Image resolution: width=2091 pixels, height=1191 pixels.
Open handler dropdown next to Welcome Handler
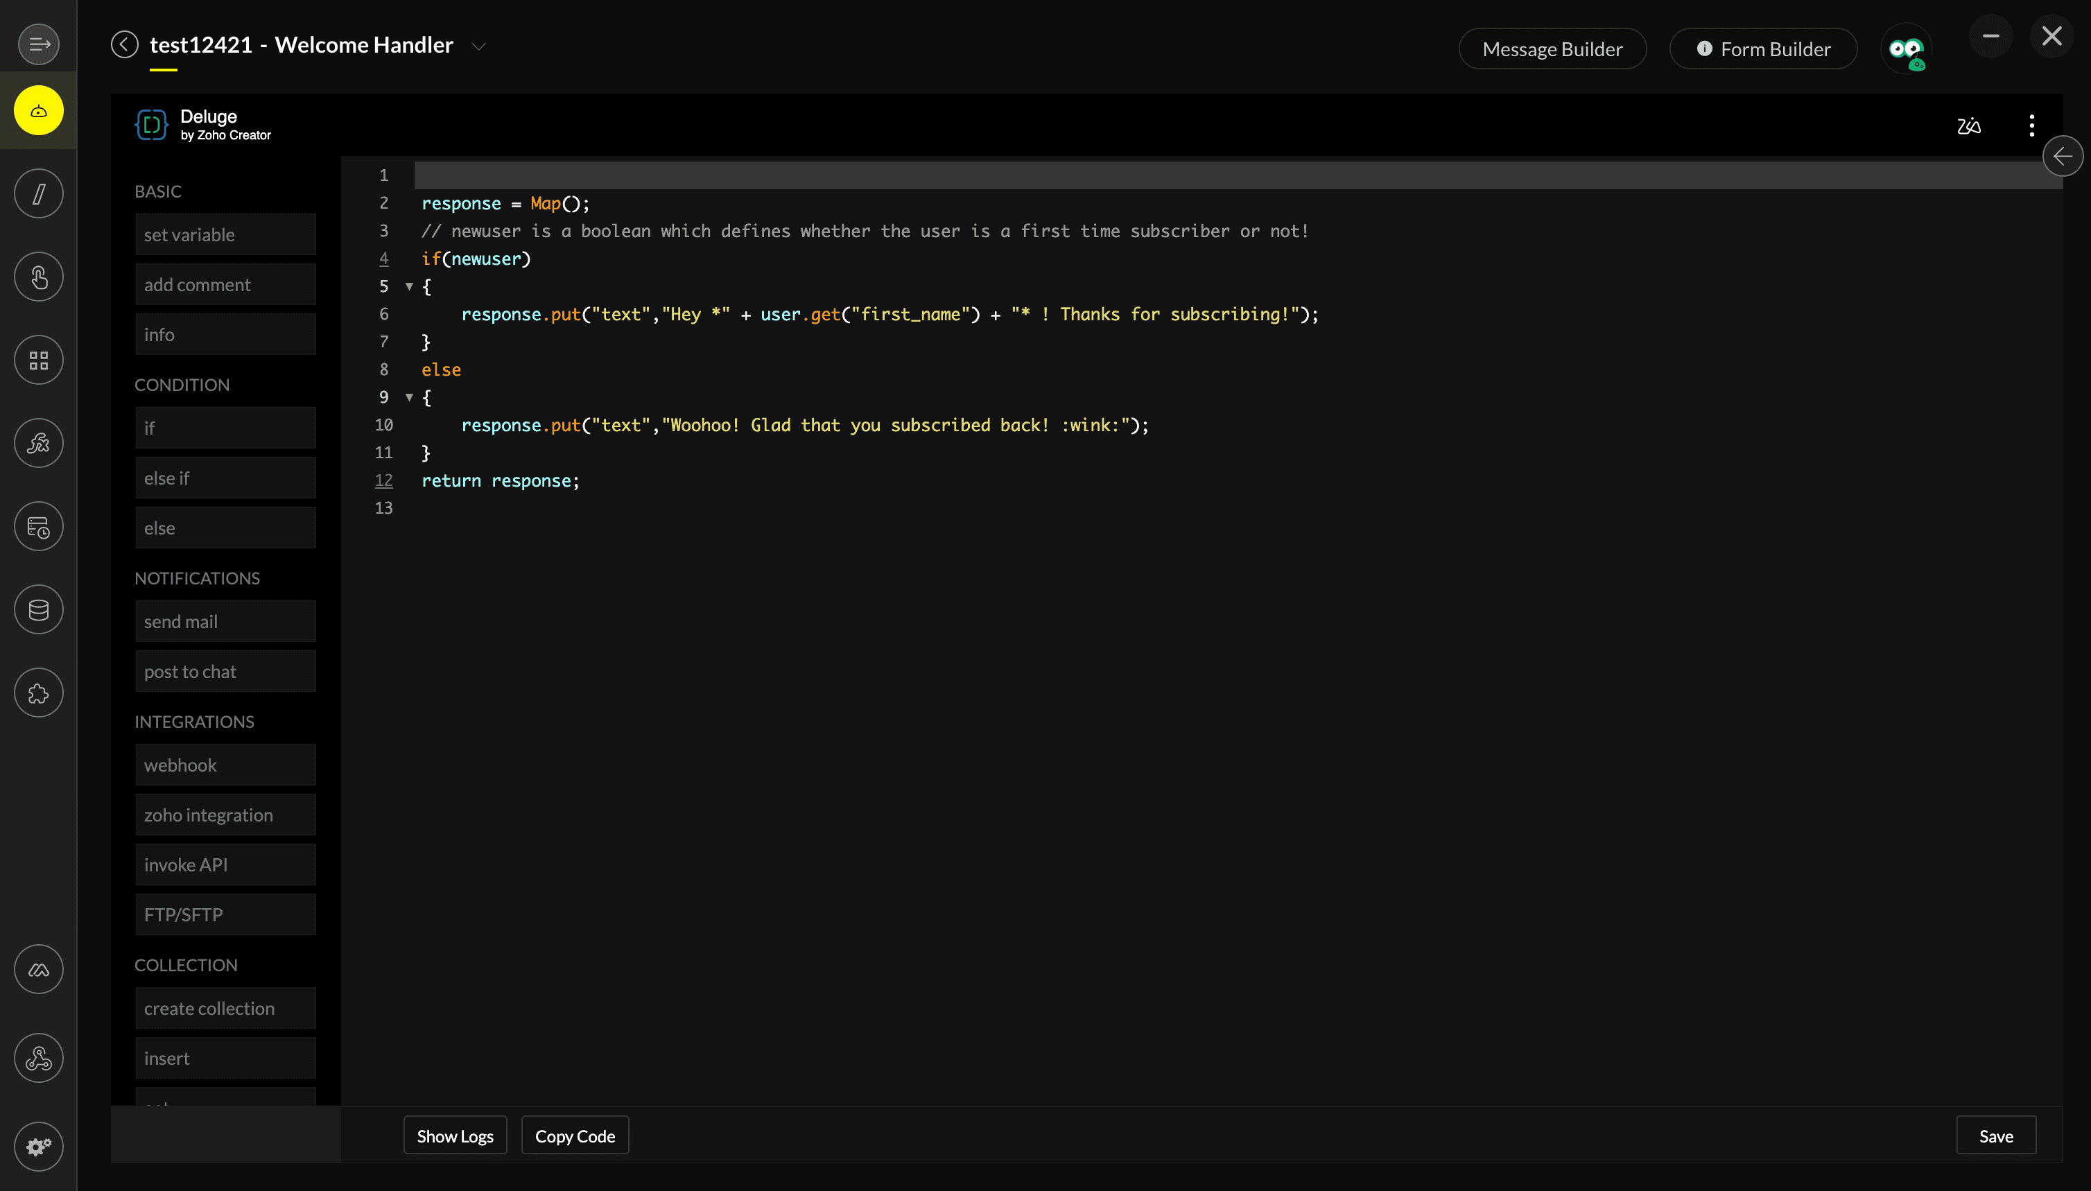tap(479, 46)
